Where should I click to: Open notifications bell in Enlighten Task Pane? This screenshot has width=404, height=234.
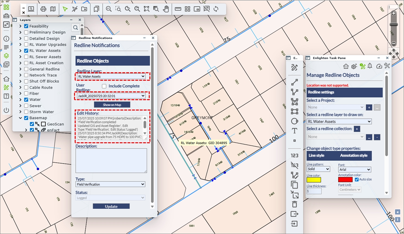(370, 66)
